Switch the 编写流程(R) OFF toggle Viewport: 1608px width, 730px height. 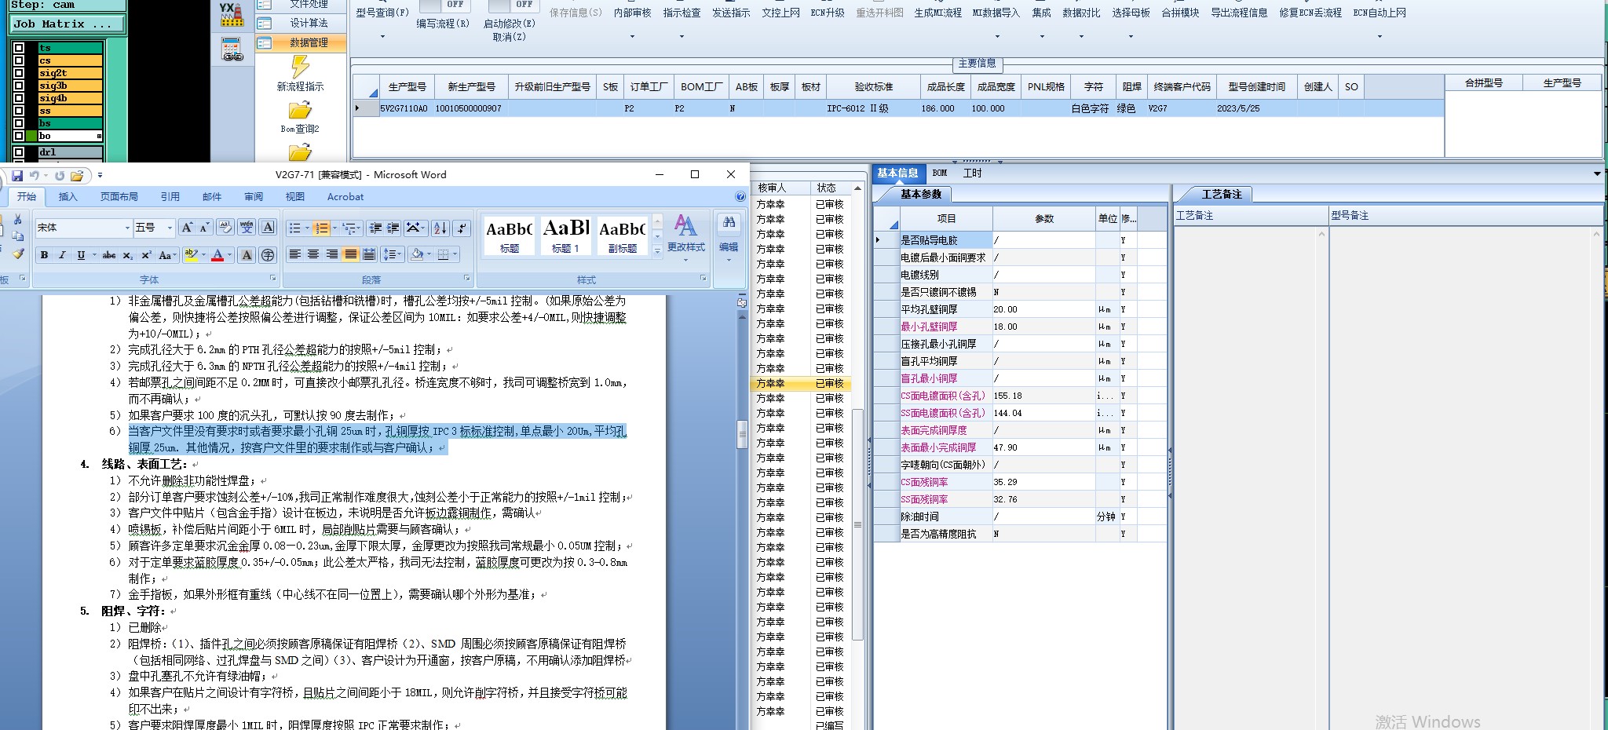pyautogui.click(x=444, y=5)
